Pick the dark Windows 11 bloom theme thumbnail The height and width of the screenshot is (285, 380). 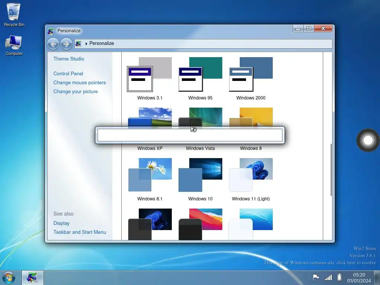pos(150,224)
